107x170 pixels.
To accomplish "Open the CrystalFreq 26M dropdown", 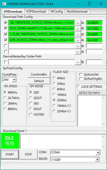I will (x=14, y=80).
